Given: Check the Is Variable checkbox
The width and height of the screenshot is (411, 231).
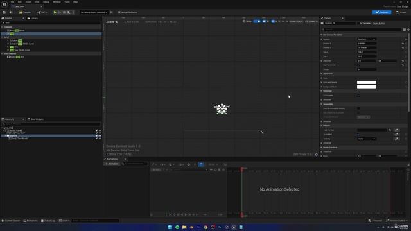Looking at the screenshot, I should click(358, 23).
